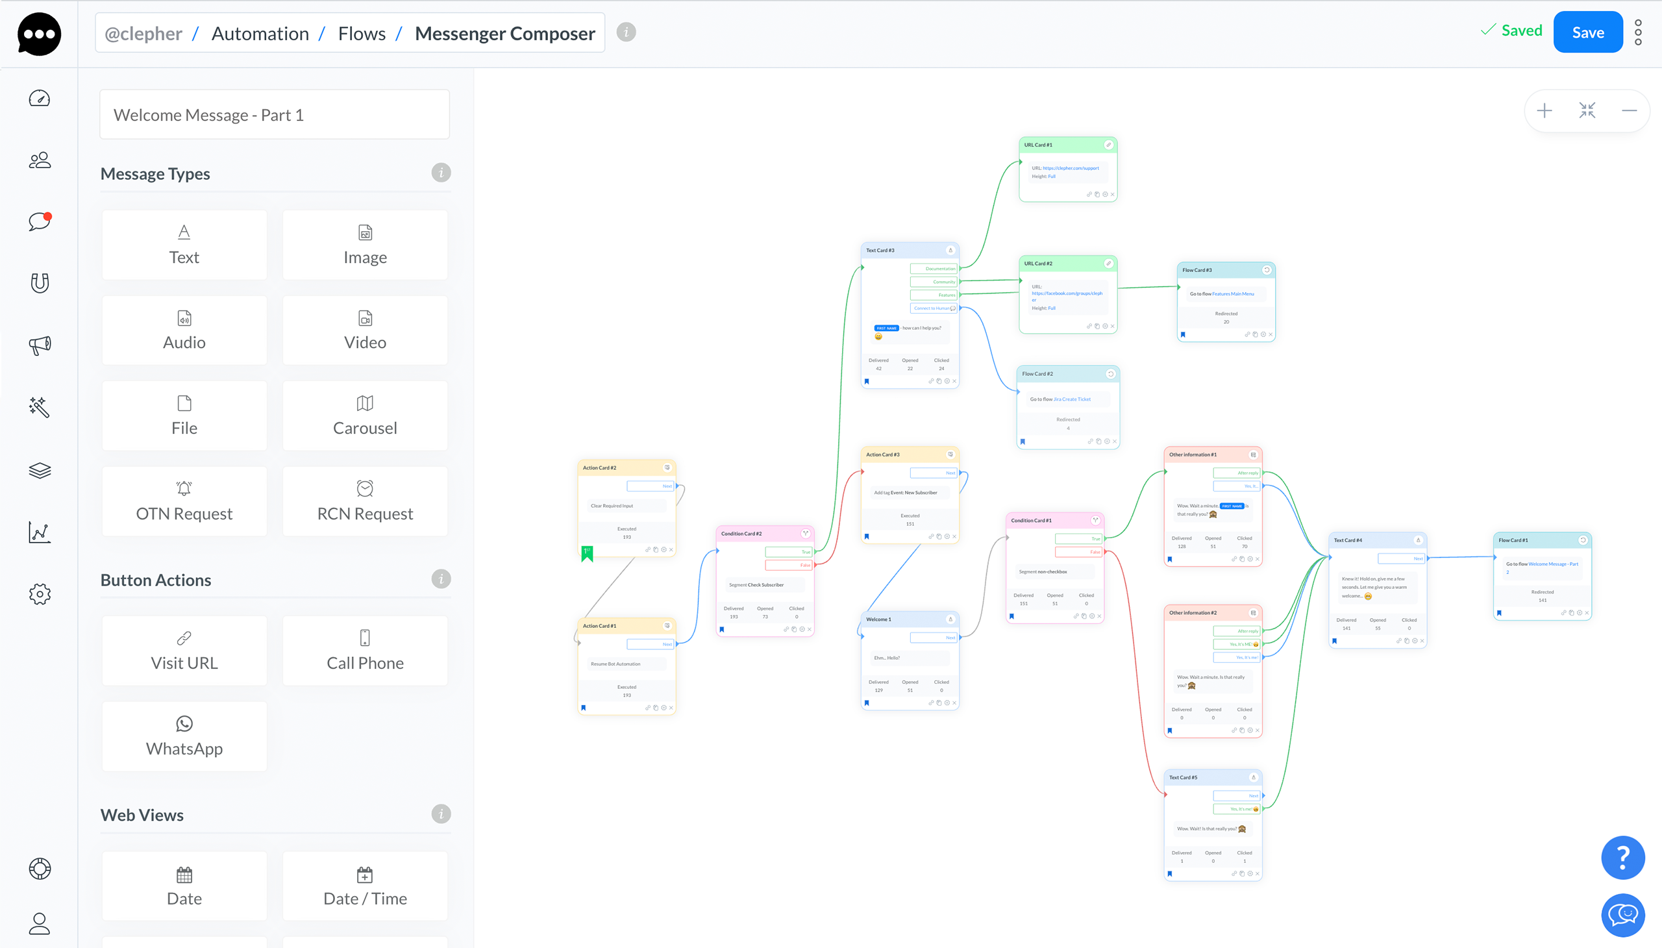Select the magnet capture tools icon
The width and height of the screenshot is (1662, 948).
39,282
